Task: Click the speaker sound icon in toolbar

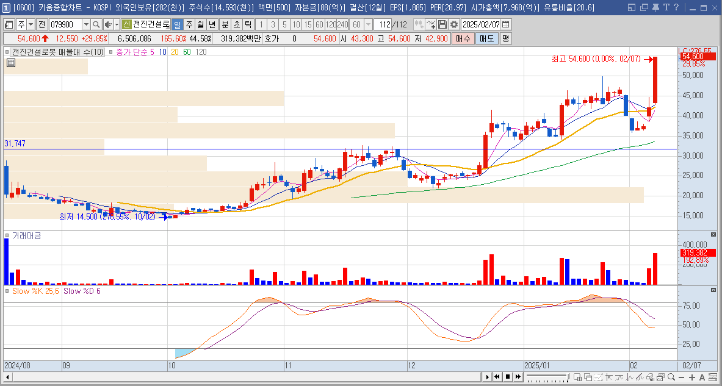Action: click(108, 24)
